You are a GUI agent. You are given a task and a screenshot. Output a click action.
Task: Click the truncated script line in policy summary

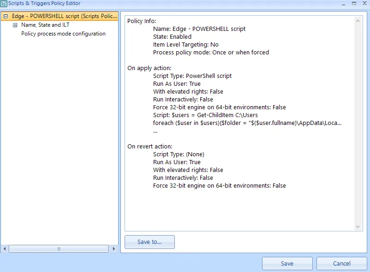pyautogui.click(x=247, y=123)
